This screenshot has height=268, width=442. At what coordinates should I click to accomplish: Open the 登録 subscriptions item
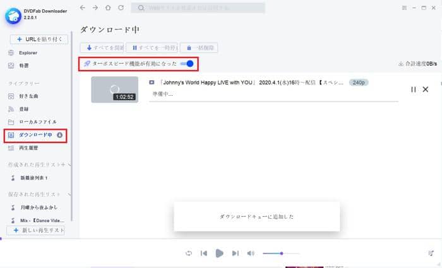point(18,109)
